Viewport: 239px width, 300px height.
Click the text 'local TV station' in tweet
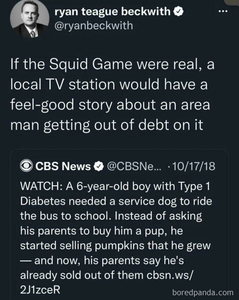[x=63, y=85]
